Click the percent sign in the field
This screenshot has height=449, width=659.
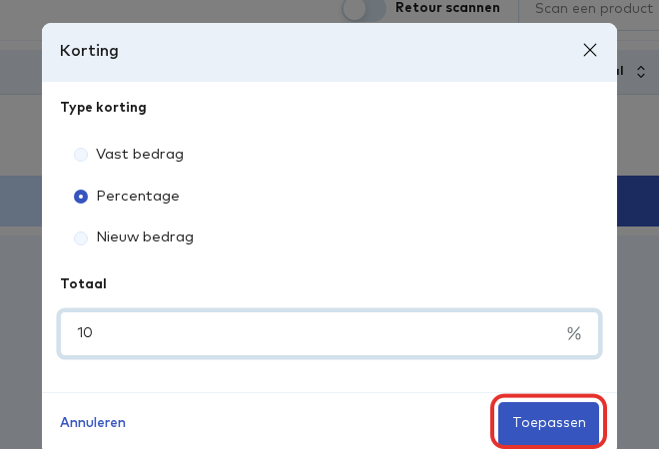(574, 333)
